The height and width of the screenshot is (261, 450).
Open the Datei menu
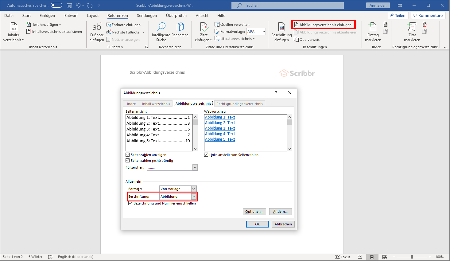point(9,15)
